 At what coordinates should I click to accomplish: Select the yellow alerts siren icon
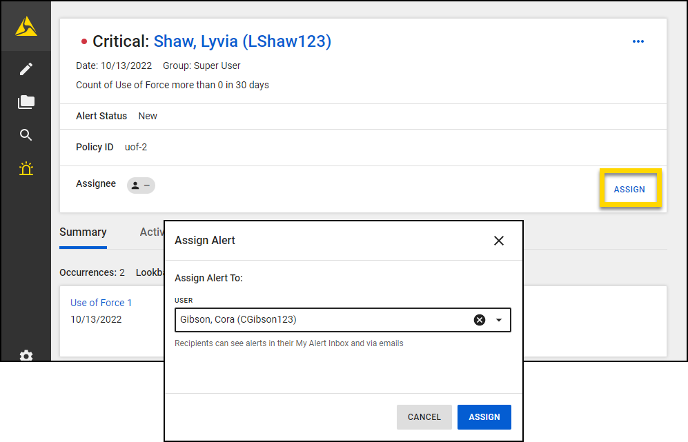26,169
